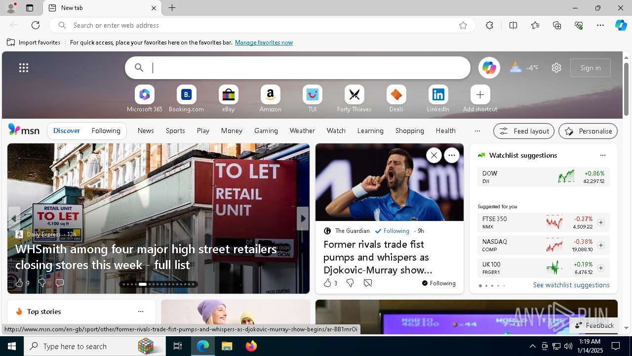632x356 pixels.
Task: Add NASDAQ to watchlist
Action: (x=600, y=245)
